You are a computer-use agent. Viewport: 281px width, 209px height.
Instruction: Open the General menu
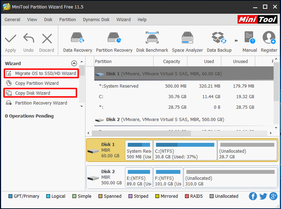[12, 19]
